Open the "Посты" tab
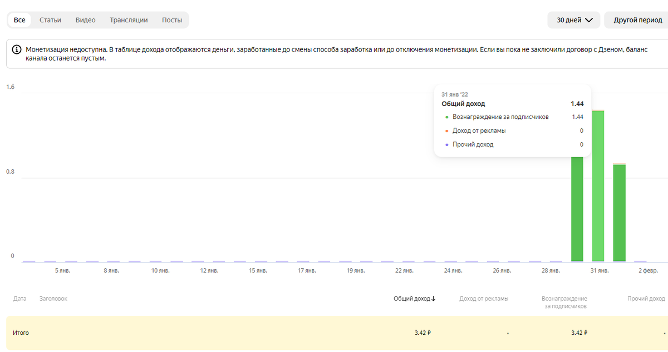The height and width of the screenshot is (352, 668). click(x=172, y=20)
